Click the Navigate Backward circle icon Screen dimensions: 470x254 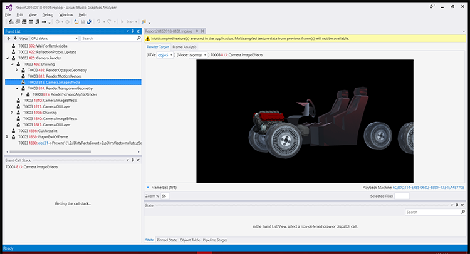57,22
